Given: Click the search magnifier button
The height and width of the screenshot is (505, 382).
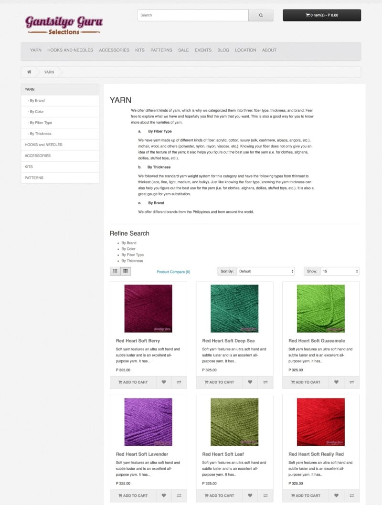Looking at the screenshot, I should click(x=261, y=15).
